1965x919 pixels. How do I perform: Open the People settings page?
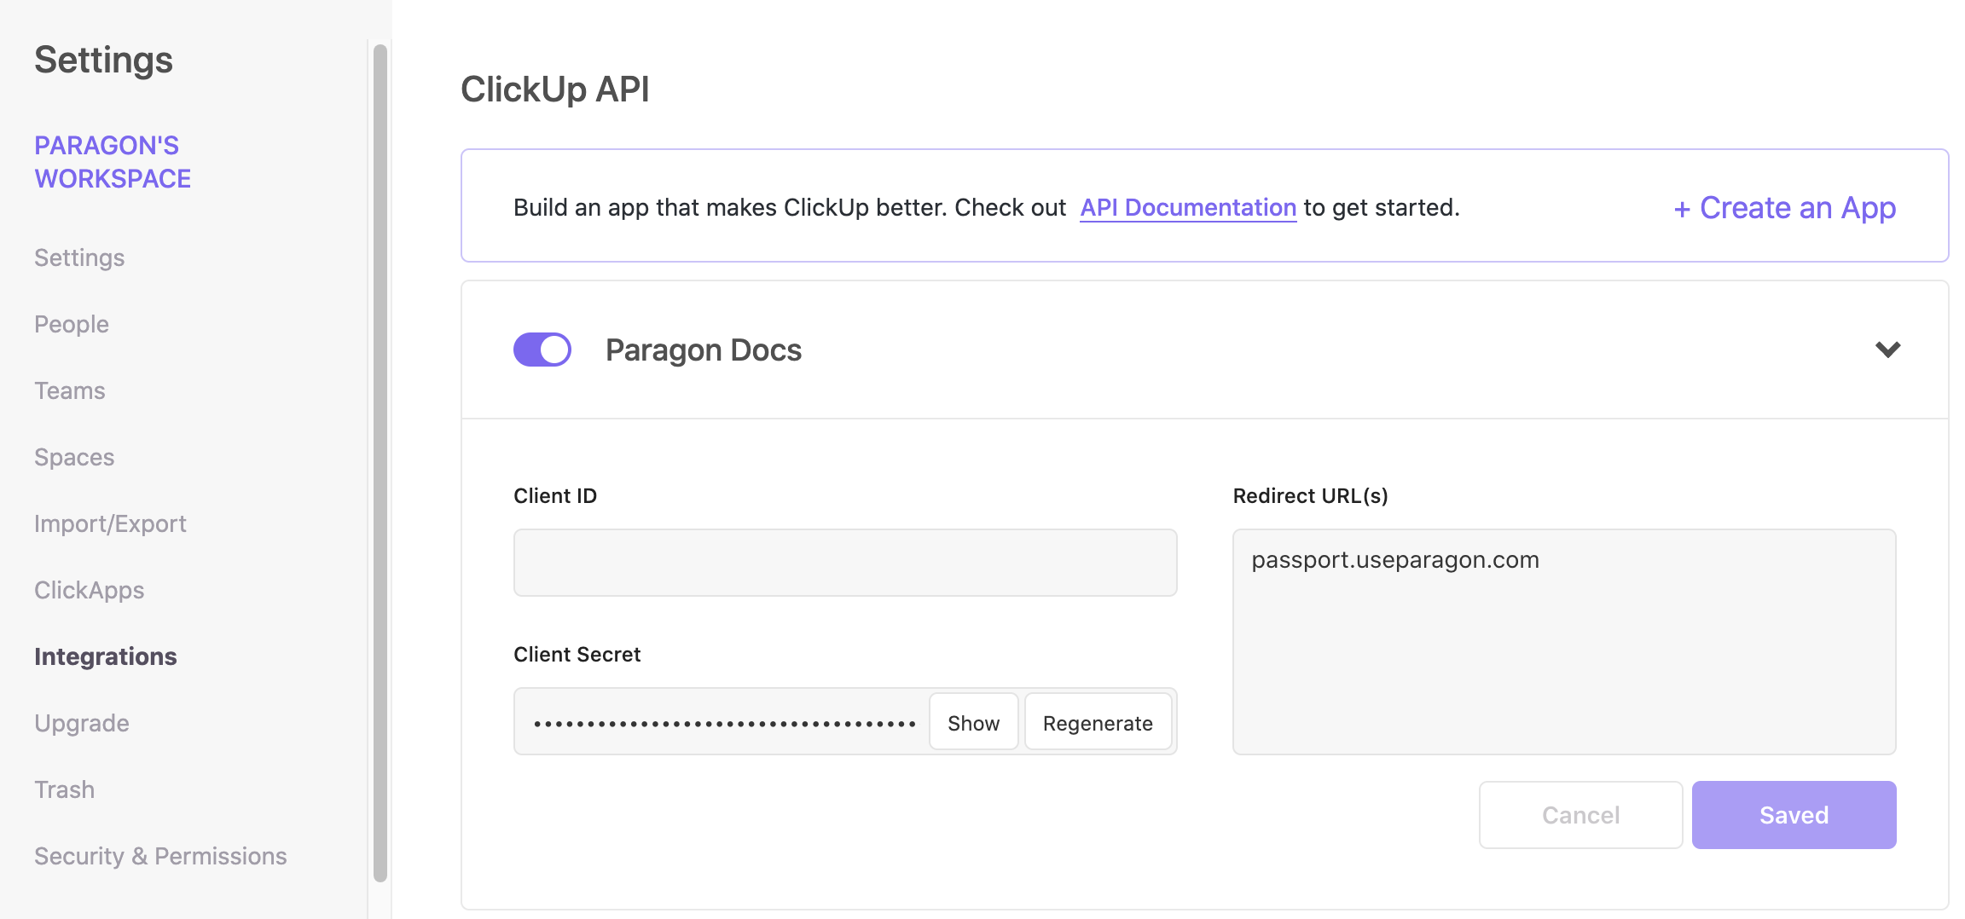[72, 324]
